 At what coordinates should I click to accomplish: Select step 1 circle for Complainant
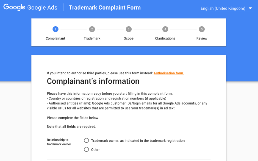pos(56,29)
